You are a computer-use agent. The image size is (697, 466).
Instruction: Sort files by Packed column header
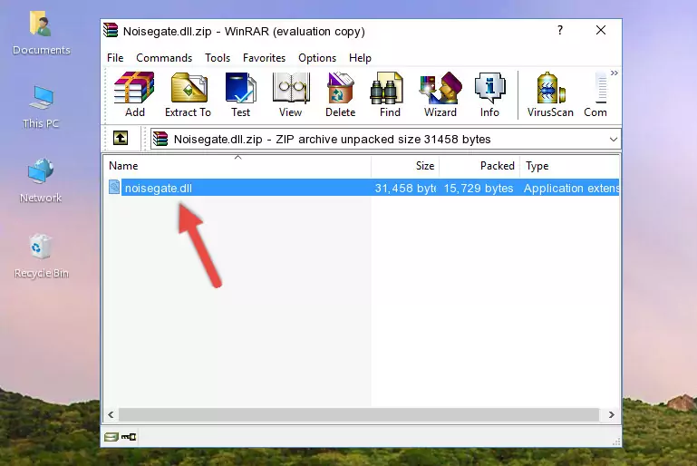click(479, 166)
